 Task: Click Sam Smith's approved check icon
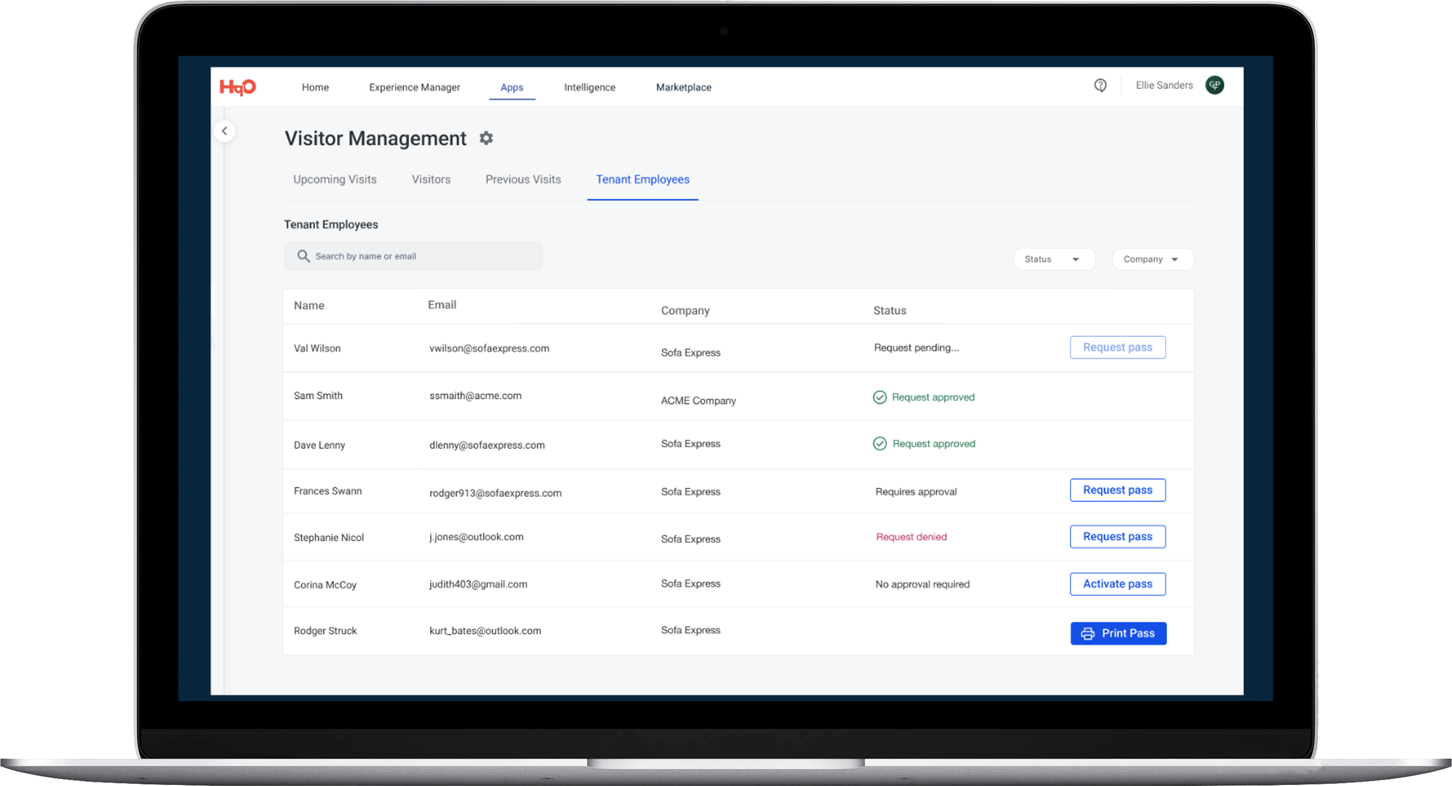880,397
